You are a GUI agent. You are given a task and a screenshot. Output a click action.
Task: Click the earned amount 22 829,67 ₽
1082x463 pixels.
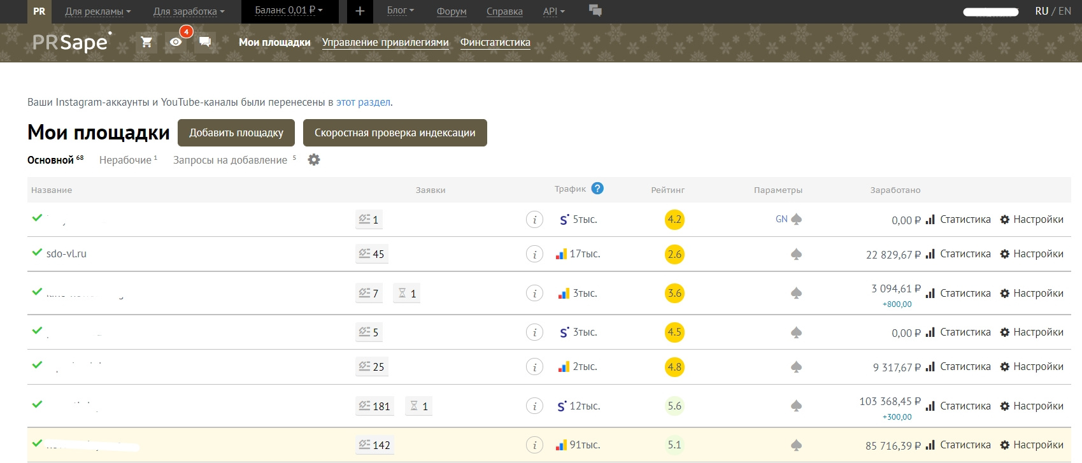coord(893,255)
